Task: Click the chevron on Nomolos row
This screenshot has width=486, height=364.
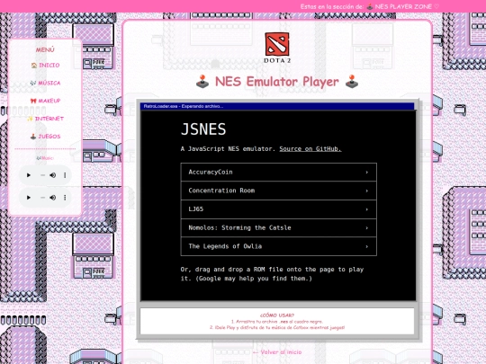Action: point(367,227)
